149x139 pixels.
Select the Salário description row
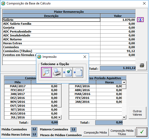[x=51, y=20]
